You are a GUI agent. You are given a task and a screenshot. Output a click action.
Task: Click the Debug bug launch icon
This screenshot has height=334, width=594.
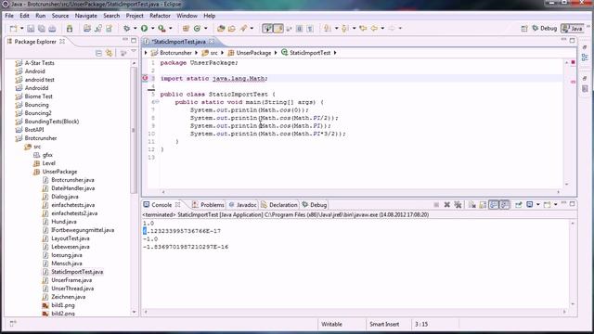[x=126, y=29]
